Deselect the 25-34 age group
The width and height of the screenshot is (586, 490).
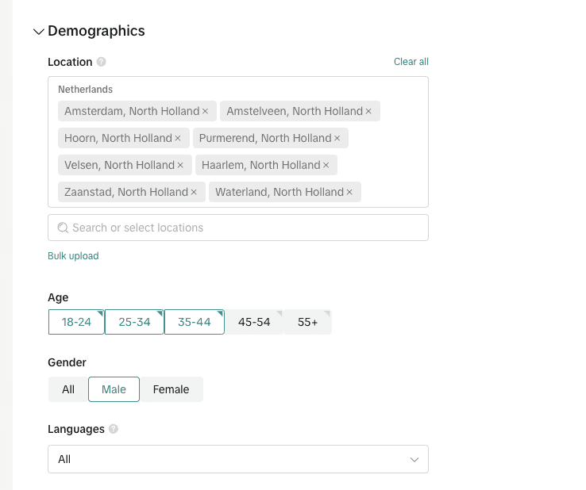coord(134,322)
